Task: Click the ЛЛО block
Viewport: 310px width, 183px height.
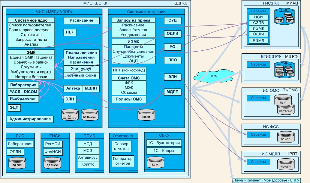Action: click(x=173, y=60)
